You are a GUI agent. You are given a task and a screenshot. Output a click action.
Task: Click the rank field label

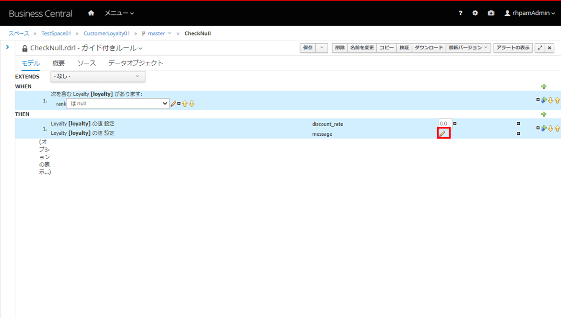[61, 104]
